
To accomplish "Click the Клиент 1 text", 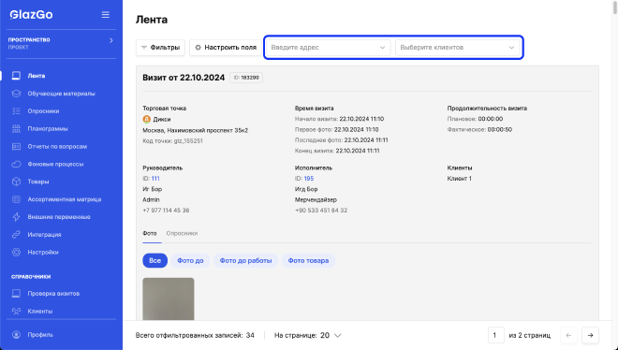I will click(x=459, y=179).
